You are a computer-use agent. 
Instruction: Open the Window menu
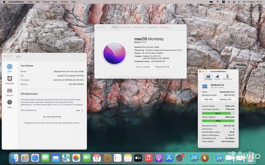(x=64, y=2)
